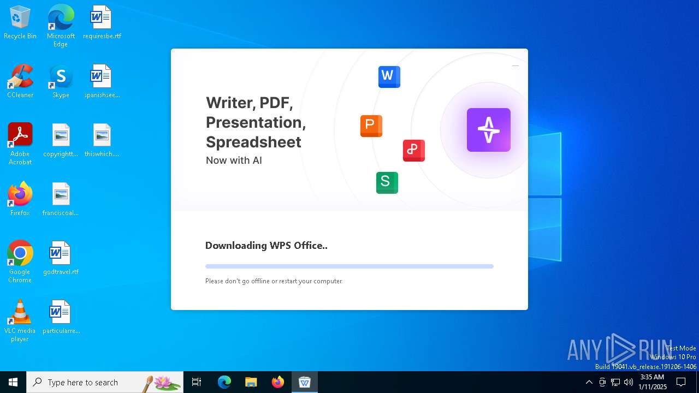Click the taskbar search box

[105, 382]
